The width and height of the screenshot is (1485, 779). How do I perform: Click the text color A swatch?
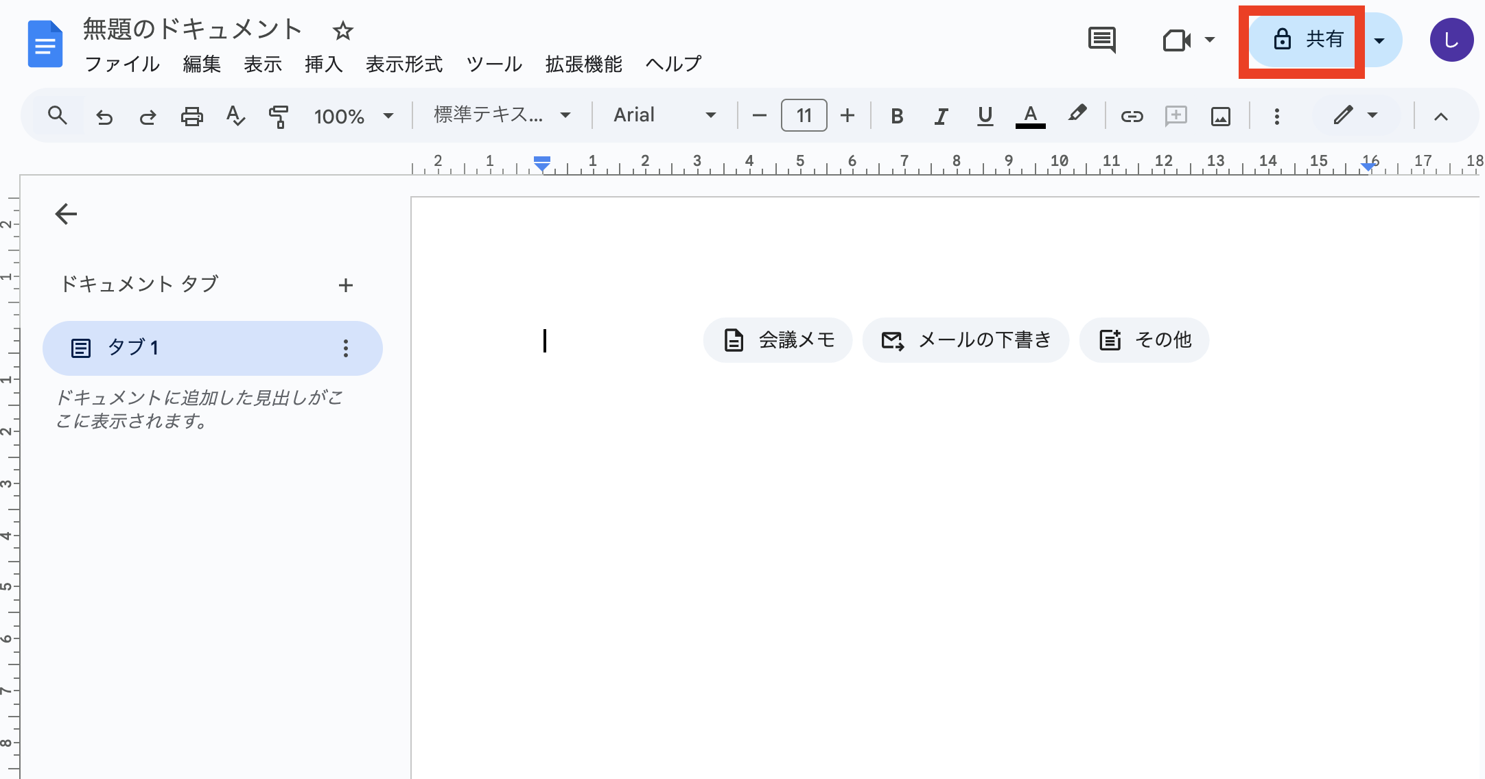point(1030,117)
